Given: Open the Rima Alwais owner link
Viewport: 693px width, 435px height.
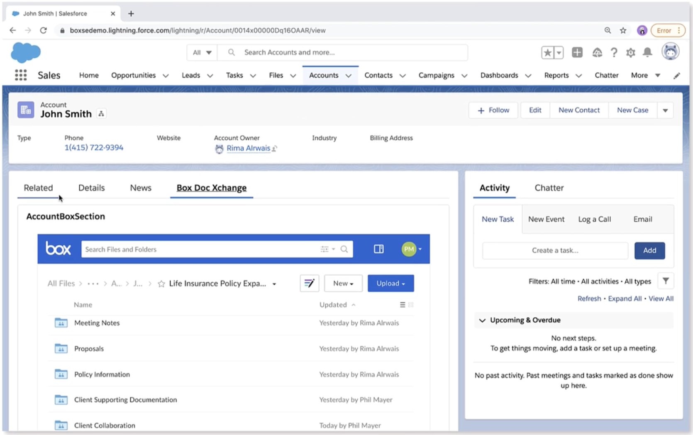Looking at the screenshot, I should (x=248, y=148).
